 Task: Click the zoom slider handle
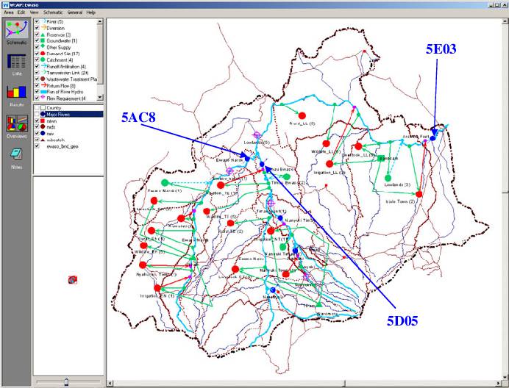point(65,381)
